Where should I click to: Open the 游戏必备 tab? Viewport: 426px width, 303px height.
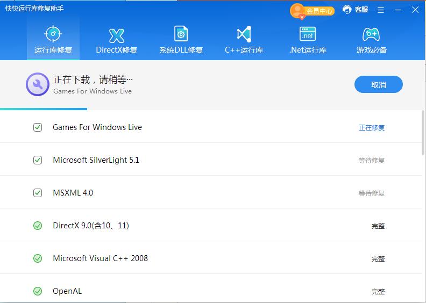[371, 39]
